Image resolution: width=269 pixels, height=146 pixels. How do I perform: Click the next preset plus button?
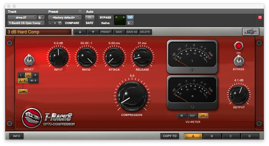[x=55, y=23]
